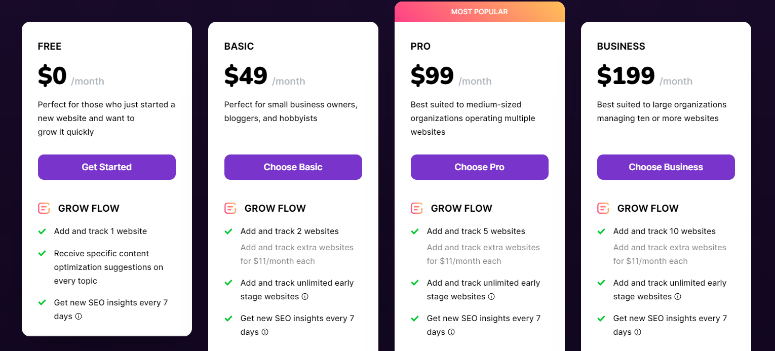Open info icon beside Free plan SEO insights

(79, 317)
